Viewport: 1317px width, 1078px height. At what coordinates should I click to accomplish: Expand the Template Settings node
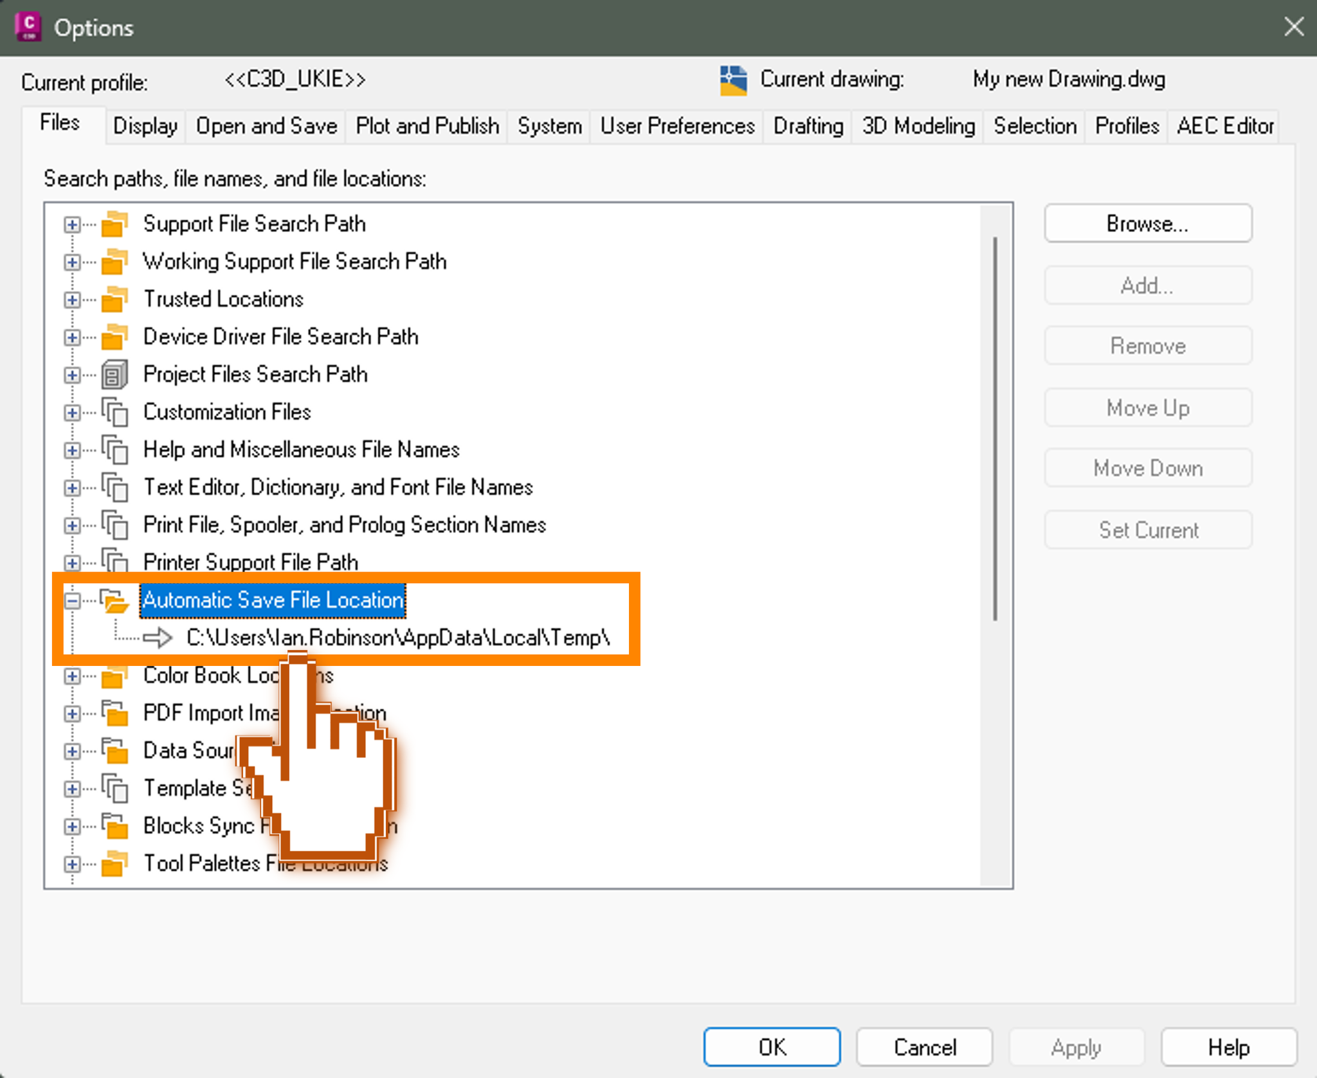point(72,789)
